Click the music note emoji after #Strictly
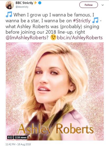The height and width of the screenshot is (146, 109). click(x=95, y=20)
